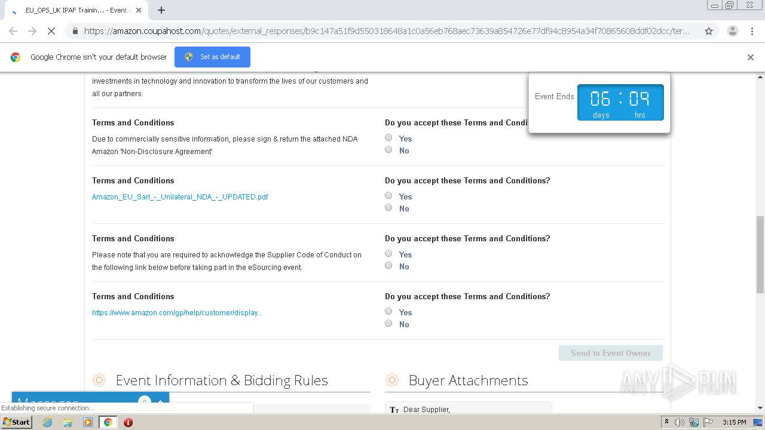Select No for the NDA pdf terms
Viewport: 765px width, 430px height.
388,208
